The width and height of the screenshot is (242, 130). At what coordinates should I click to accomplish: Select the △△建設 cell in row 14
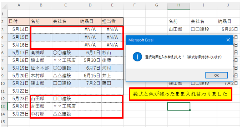[x=66, y=114]
